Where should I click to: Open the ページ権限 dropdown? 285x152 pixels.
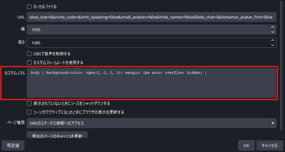coord(148,123)
